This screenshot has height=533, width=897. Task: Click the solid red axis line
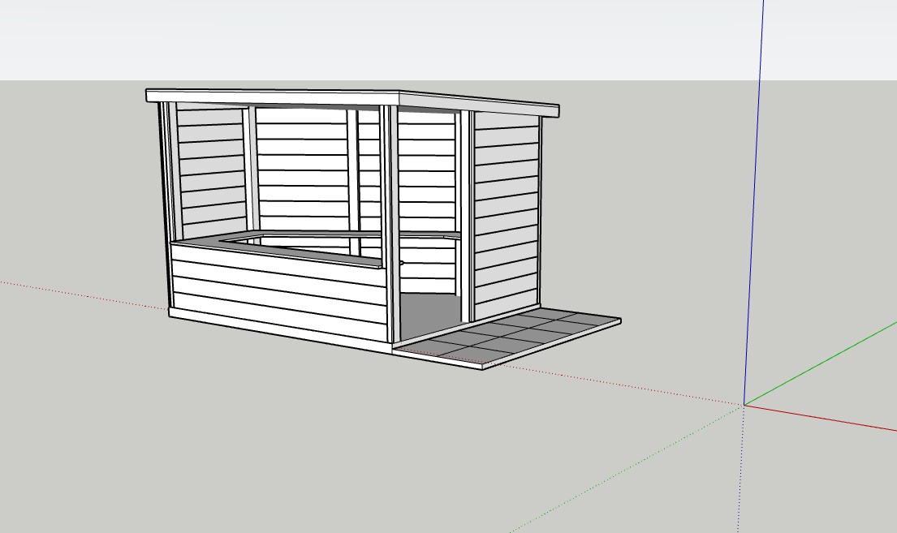click(821, 416)
